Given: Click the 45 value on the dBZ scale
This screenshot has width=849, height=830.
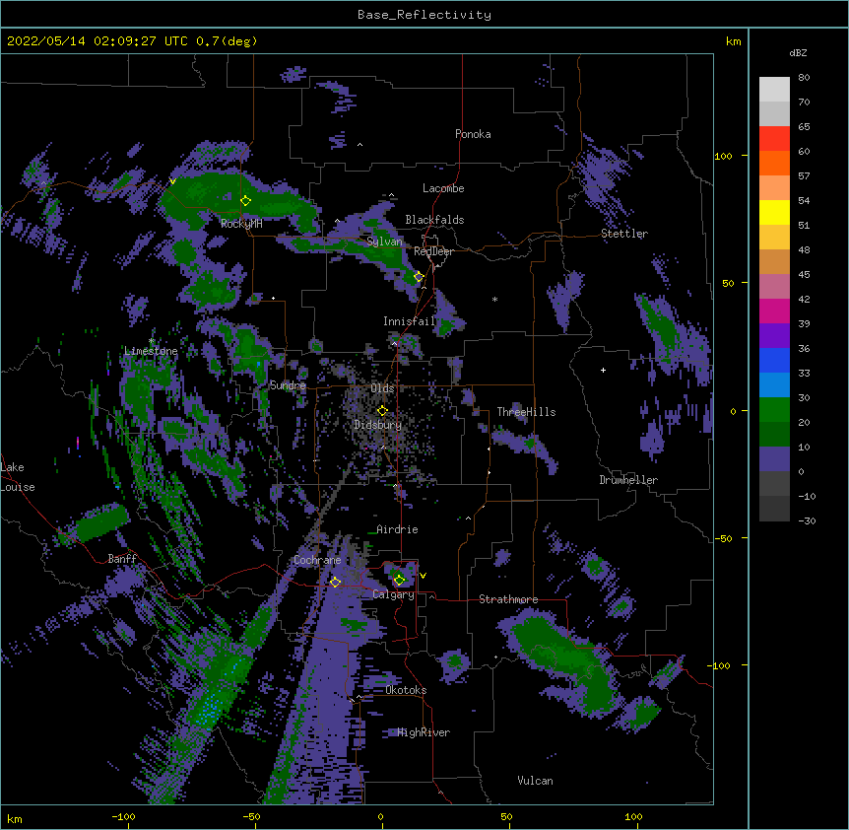Looking at the screenshot, I should pyautogui.click(x=804, y=275).
